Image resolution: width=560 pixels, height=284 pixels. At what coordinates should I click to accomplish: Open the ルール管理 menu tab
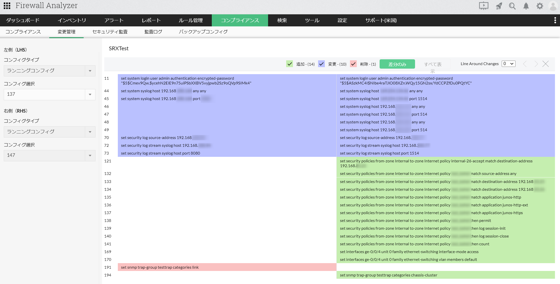point(191,20)
